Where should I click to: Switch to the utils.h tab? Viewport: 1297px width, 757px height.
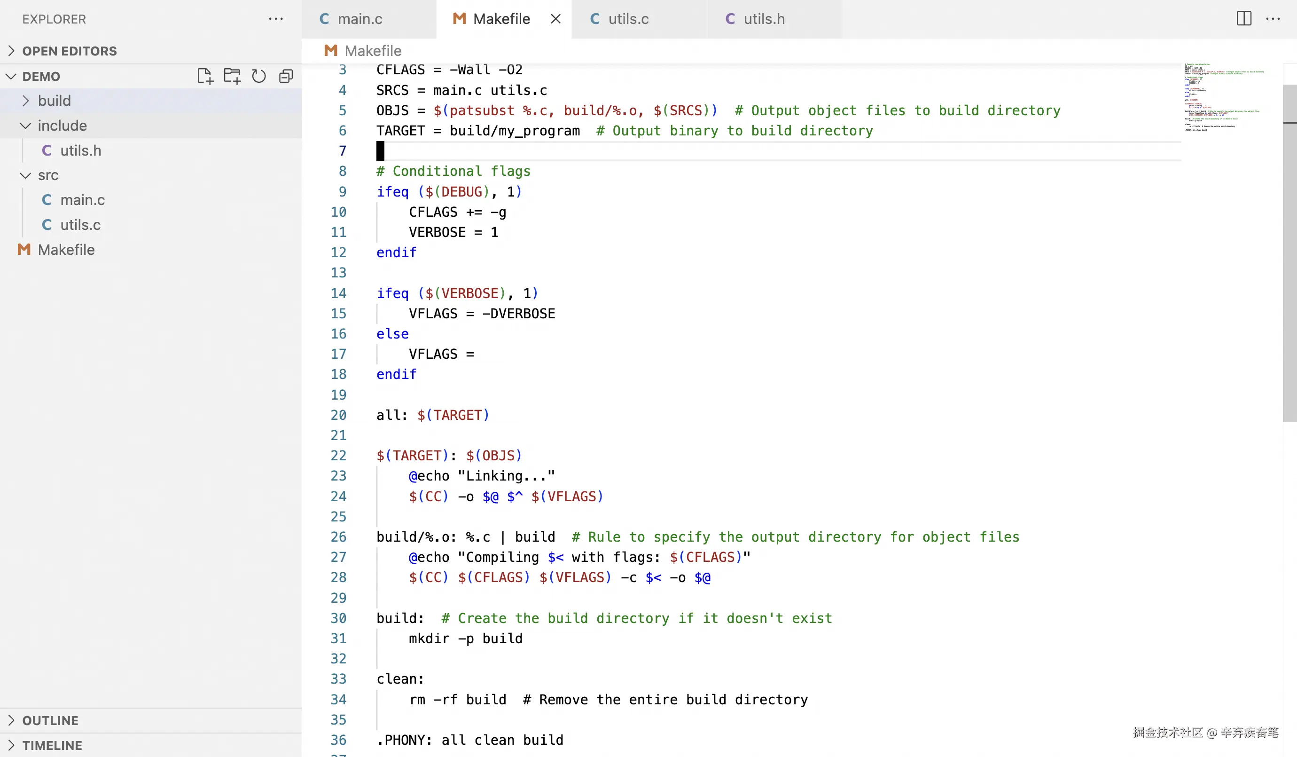(764, 19)
